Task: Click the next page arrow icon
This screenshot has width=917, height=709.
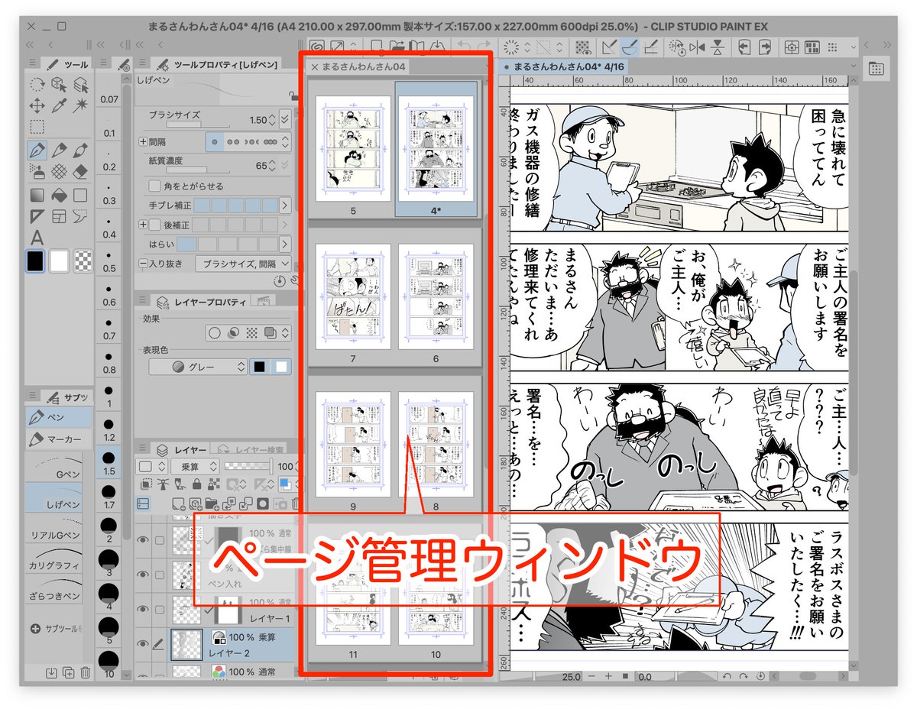Action: pos(765,47)
